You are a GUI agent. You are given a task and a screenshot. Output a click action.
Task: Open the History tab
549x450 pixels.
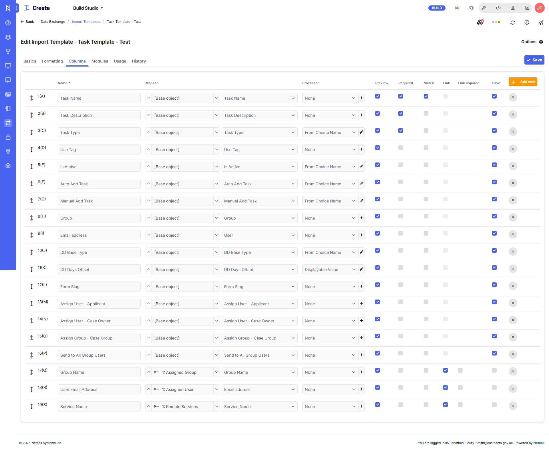coord(139,61)
